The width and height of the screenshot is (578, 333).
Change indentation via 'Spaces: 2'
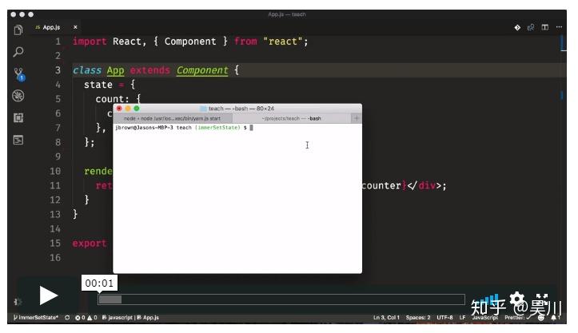tap(418, 318)
